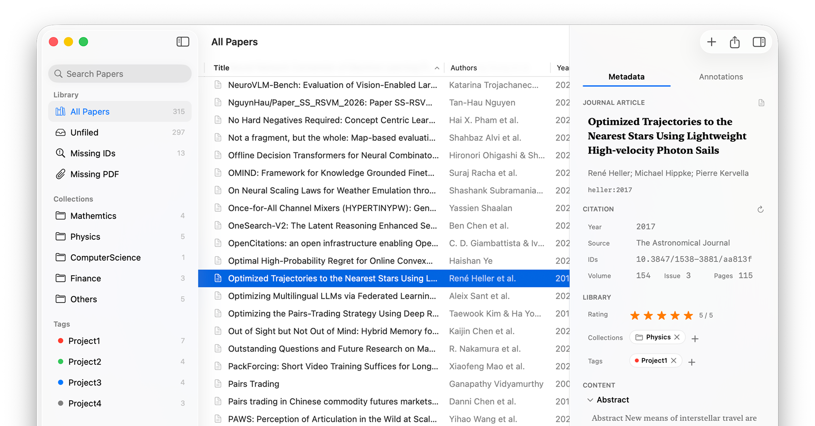The image size is (815, 426).
Task: Click the green Project2 tag dot
Action: pos(61,361)
